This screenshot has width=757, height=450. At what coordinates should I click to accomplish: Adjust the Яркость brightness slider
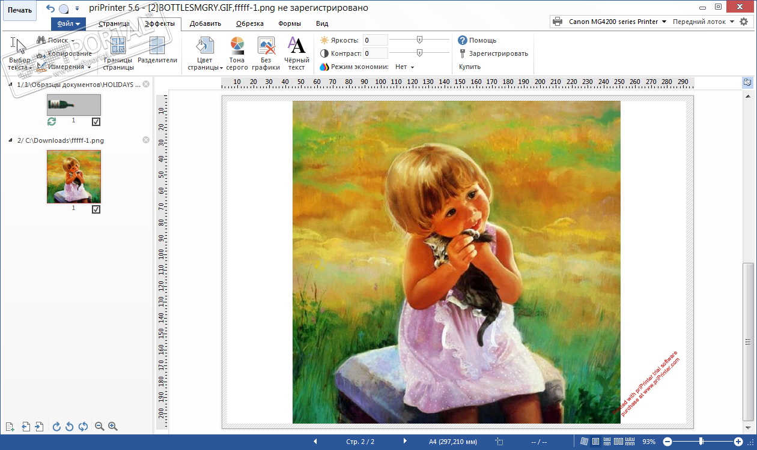click(x=419, y=40)
